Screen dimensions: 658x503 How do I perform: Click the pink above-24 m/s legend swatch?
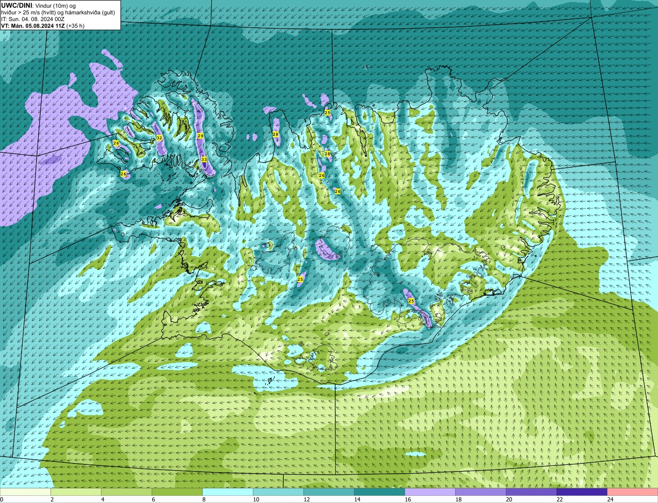(x=633, y=492)
